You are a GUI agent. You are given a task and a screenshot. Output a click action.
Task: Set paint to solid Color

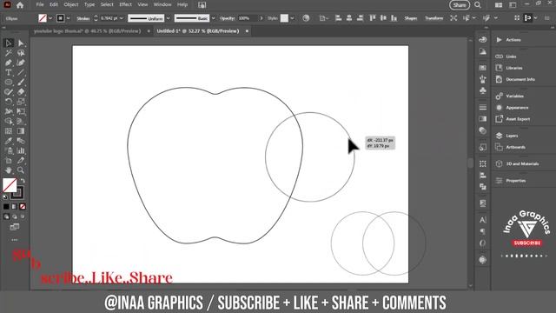[x=6, y=207]
